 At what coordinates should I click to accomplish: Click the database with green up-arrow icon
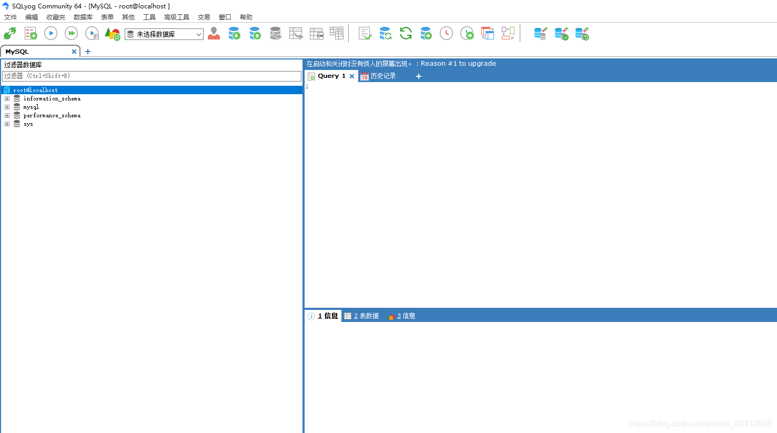[x=255, y=34]
